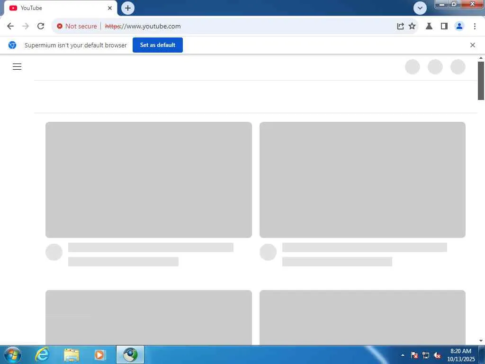Dismiss the default browser infobar
The width and height of the screenshot is (485, 364).
coord(472,45)
